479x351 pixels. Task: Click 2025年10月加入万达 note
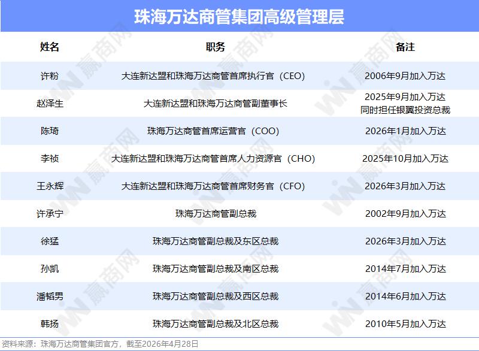[x=405, y=158]
